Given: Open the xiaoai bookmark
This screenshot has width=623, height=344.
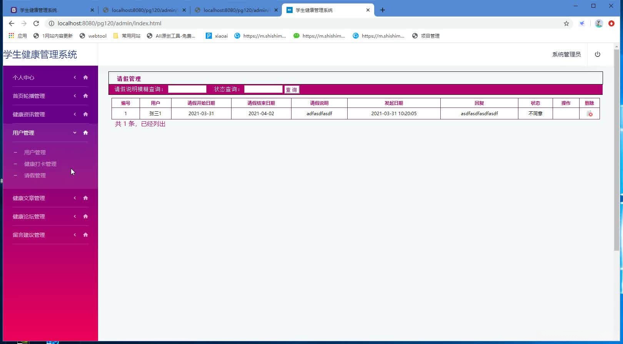Looking at the screenshot, I should (x=217, y=36).
